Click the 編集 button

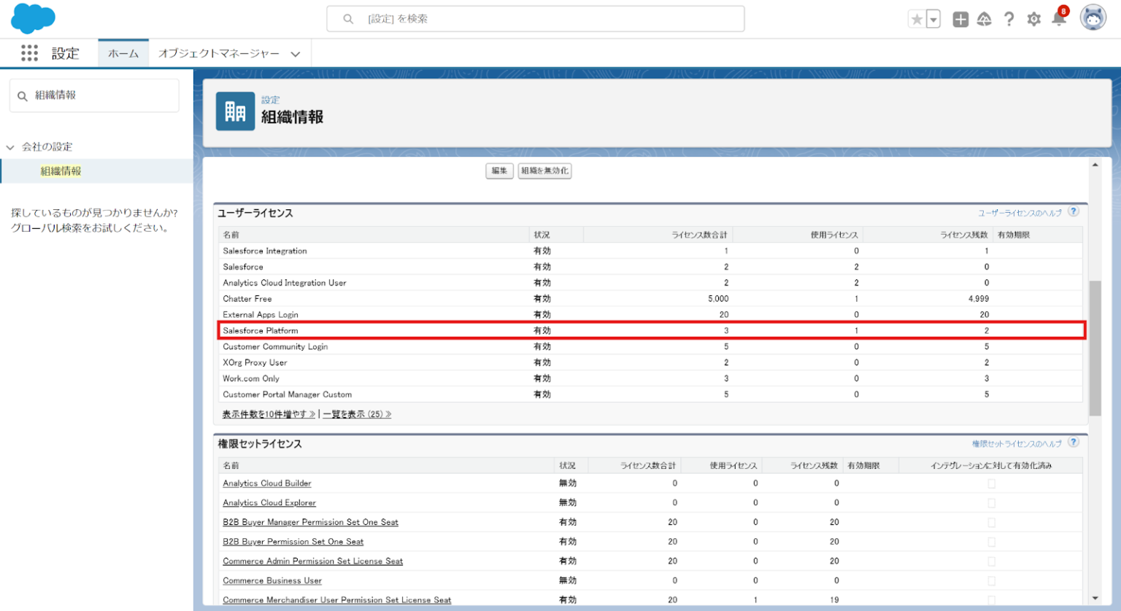499,171
